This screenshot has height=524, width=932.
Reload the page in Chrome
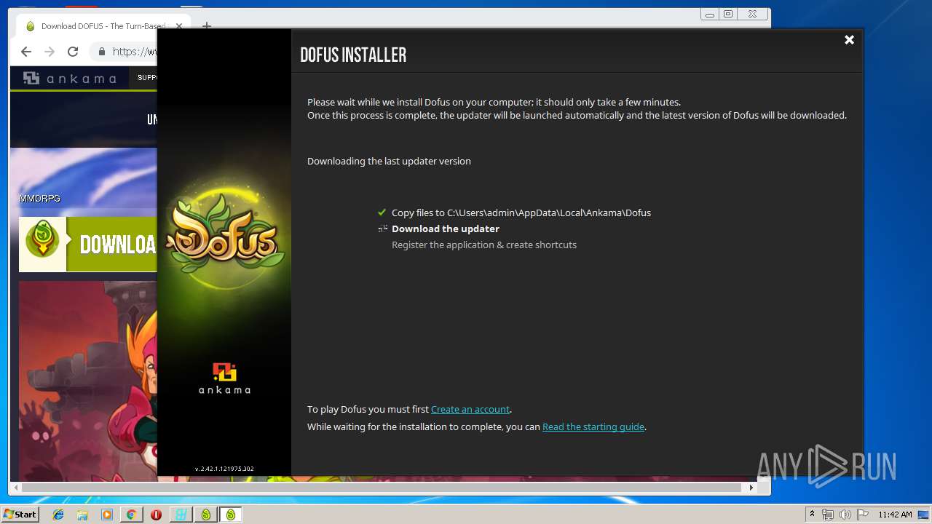point(73,52)
